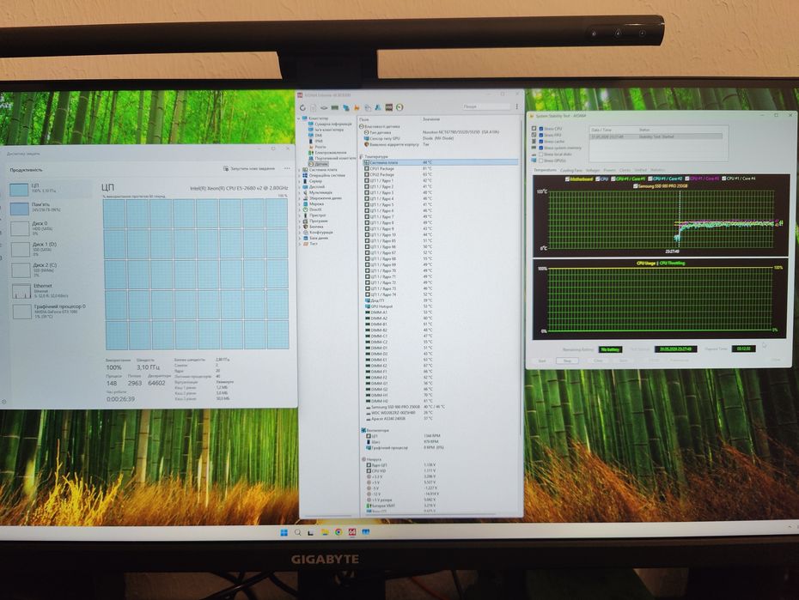Click the green clock benchmark toolbar icon
The image size is (799, 600).
point(400,107)
